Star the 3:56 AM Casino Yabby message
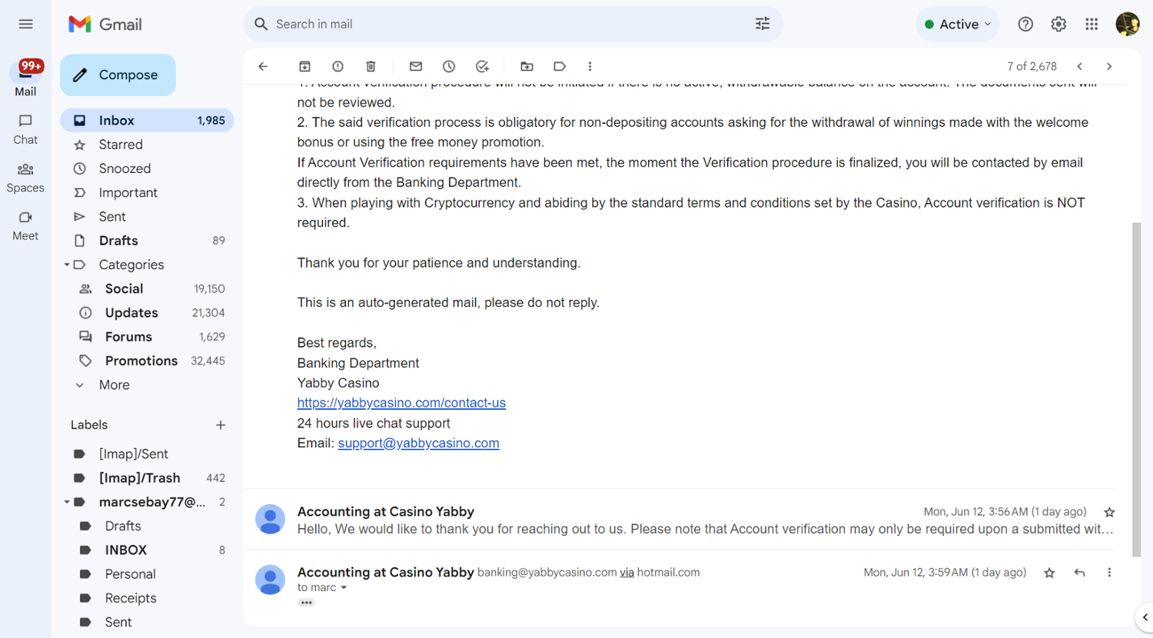 coord(1109,512)
